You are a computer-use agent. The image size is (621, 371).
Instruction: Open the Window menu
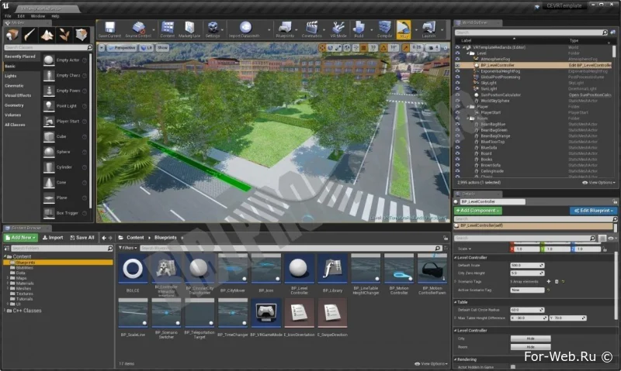(38, 16)
